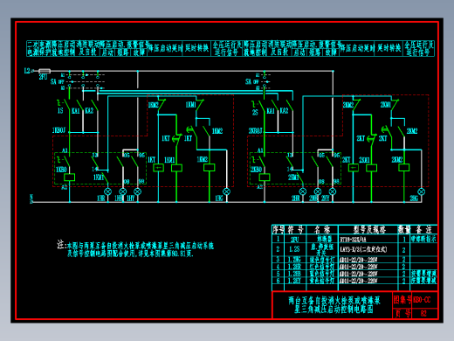This screenshot has height=341, width=454.
Task: Click the page number 82 cell
Action: click(423, 313)
